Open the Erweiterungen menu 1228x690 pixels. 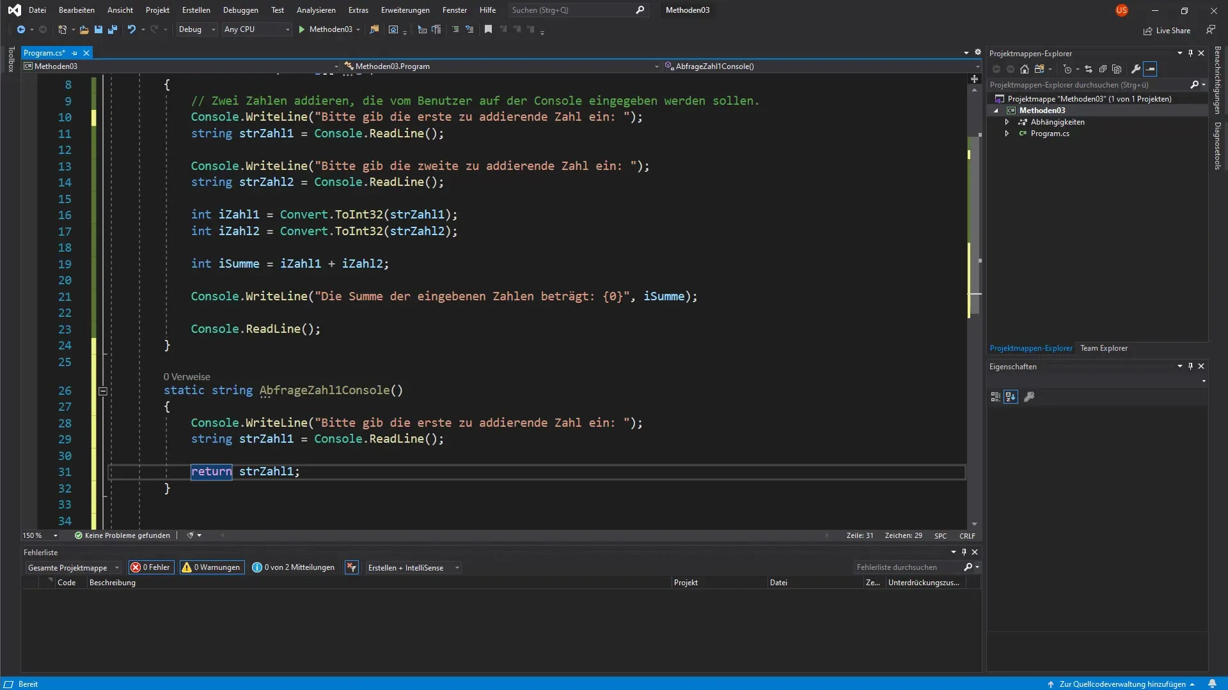[405, 10]
